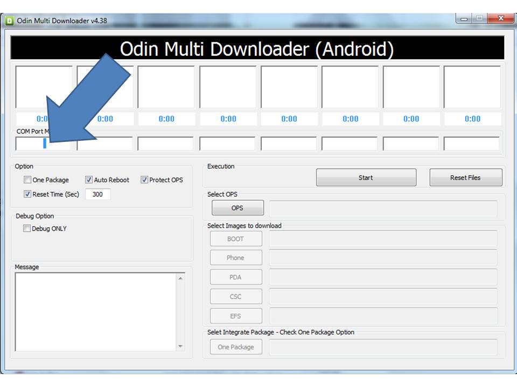Click the PDA image button

(236, 277)
